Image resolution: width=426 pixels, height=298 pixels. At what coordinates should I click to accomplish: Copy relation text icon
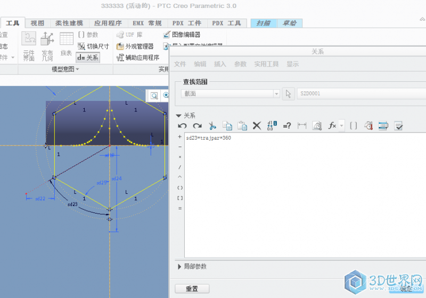[227, 126]
